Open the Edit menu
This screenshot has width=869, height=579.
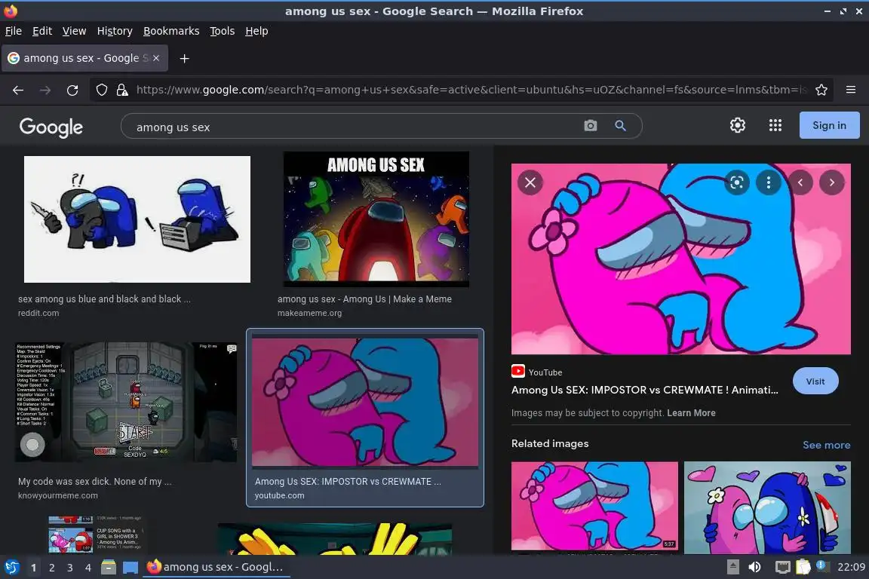[x=42, y=31]
